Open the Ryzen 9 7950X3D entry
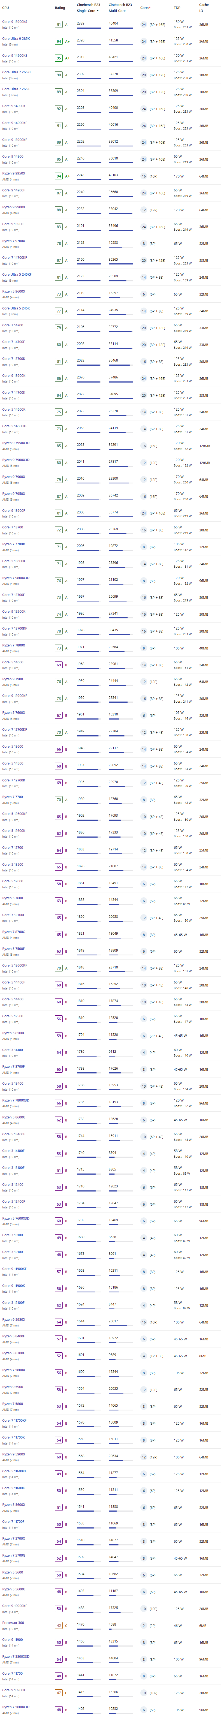 [x=15, y=443]
